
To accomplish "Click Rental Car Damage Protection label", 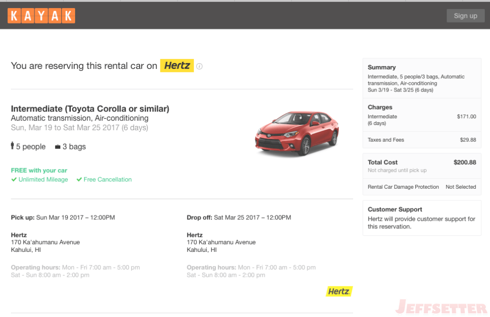I will 403,187.
